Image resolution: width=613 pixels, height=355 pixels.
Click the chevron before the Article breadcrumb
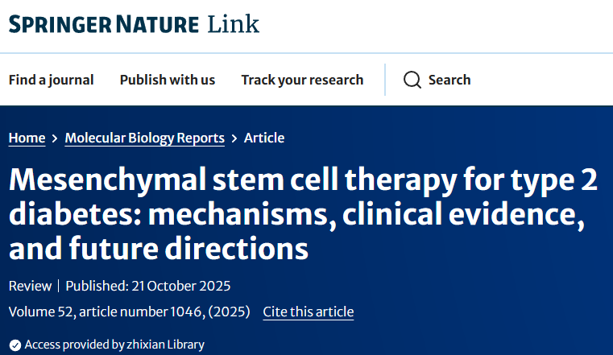pos(234,138)
